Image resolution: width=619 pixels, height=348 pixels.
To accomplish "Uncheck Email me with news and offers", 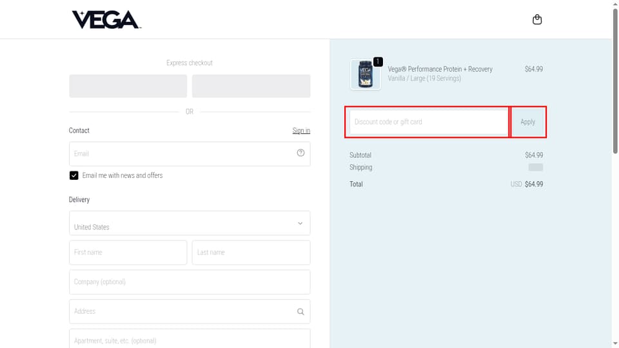I will tap(74, 175).
